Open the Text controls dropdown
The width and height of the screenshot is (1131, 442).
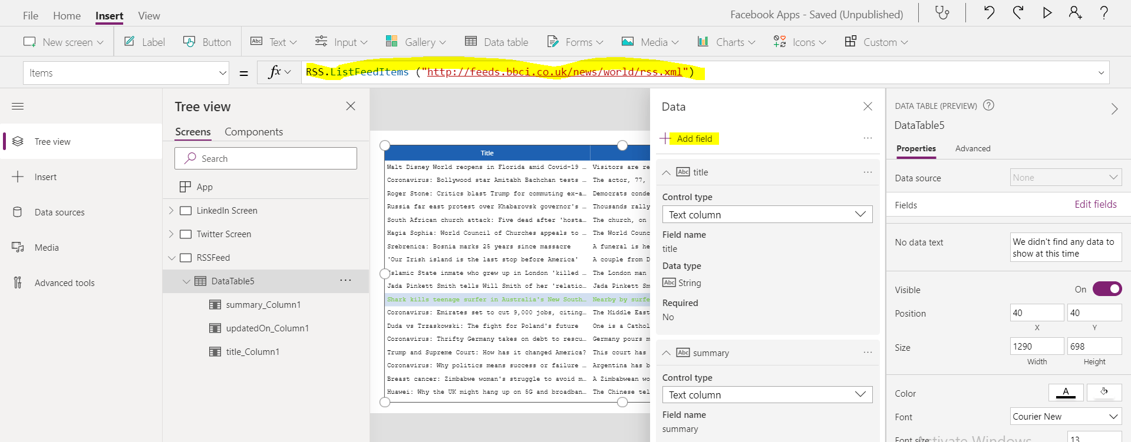click(273, 42)
